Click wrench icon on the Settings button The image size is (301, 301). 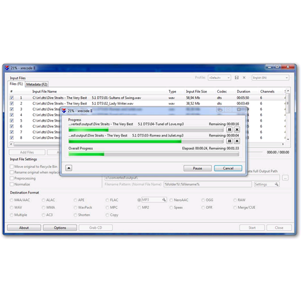point(276,184)
